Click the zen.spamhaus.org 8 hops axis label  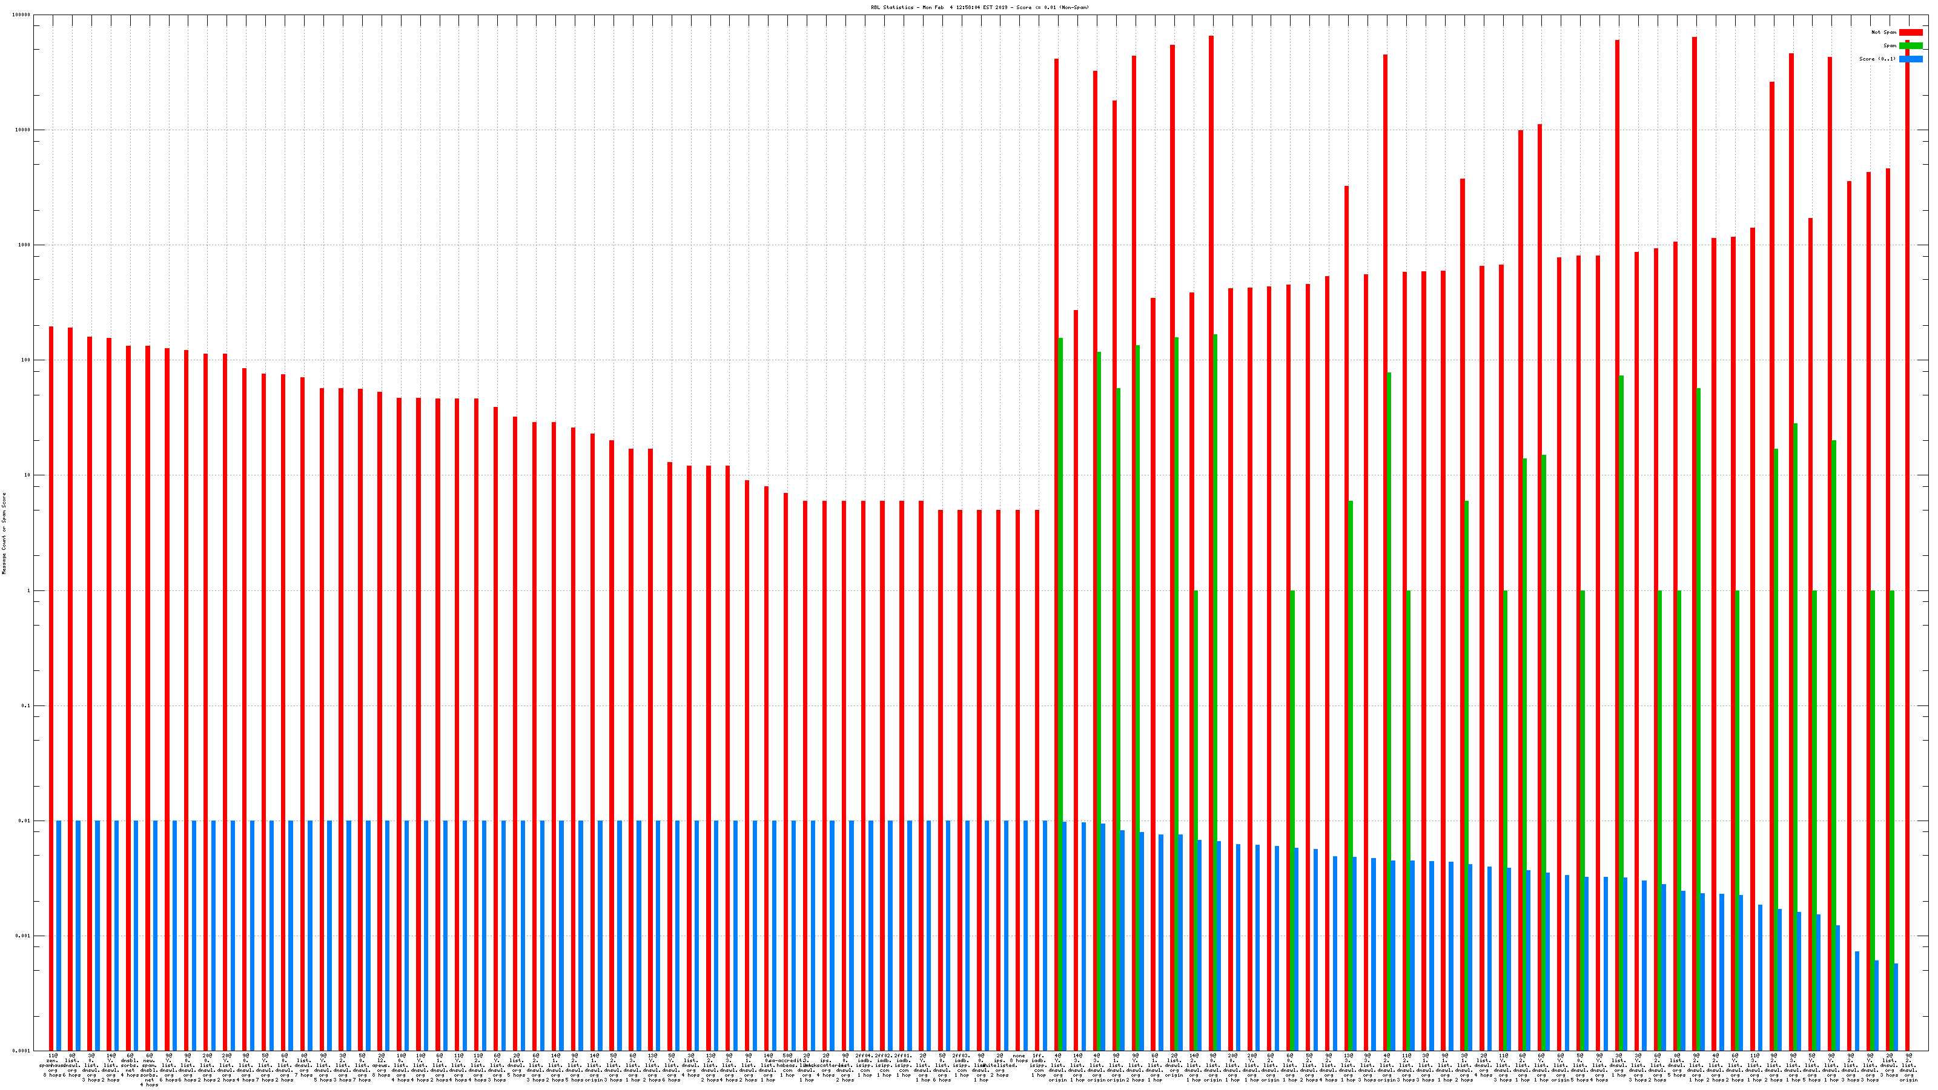pos(53,1065)
